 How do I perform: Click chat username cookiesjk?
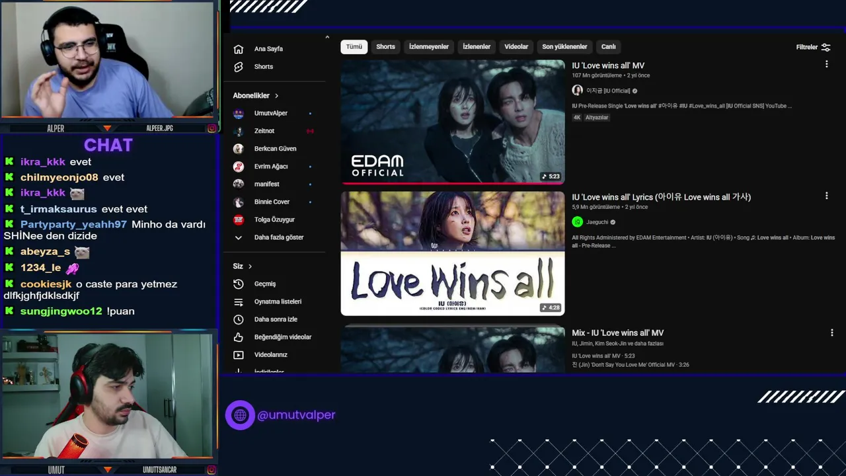(46, 284)
